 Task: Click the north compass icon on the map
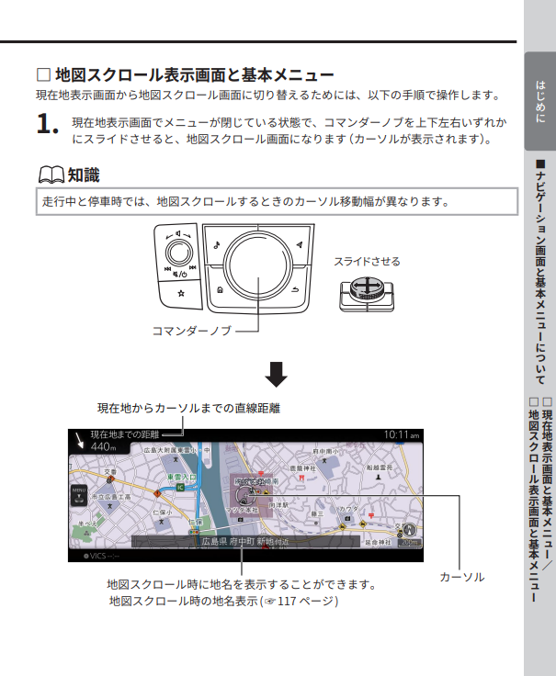[x=408, y=529]
